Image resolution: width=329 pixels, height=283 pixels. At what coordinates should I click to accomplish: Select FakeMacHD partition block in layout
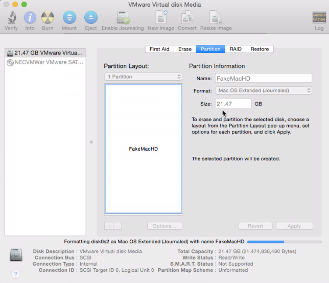point(144,149)
